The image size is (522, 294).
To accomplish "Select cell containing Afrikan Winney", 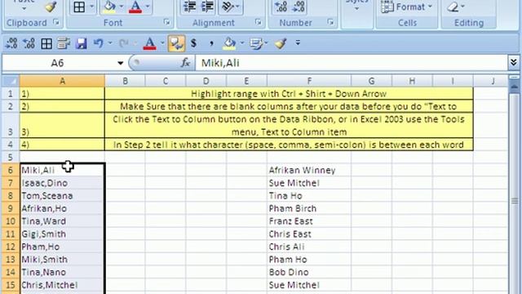I will pos(309,170).
